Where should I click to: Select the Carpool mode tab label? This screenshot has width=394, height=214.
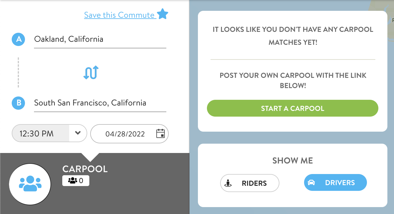point(85,169)
